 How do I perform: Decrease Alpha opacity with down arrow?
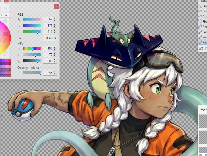[55, 74]
